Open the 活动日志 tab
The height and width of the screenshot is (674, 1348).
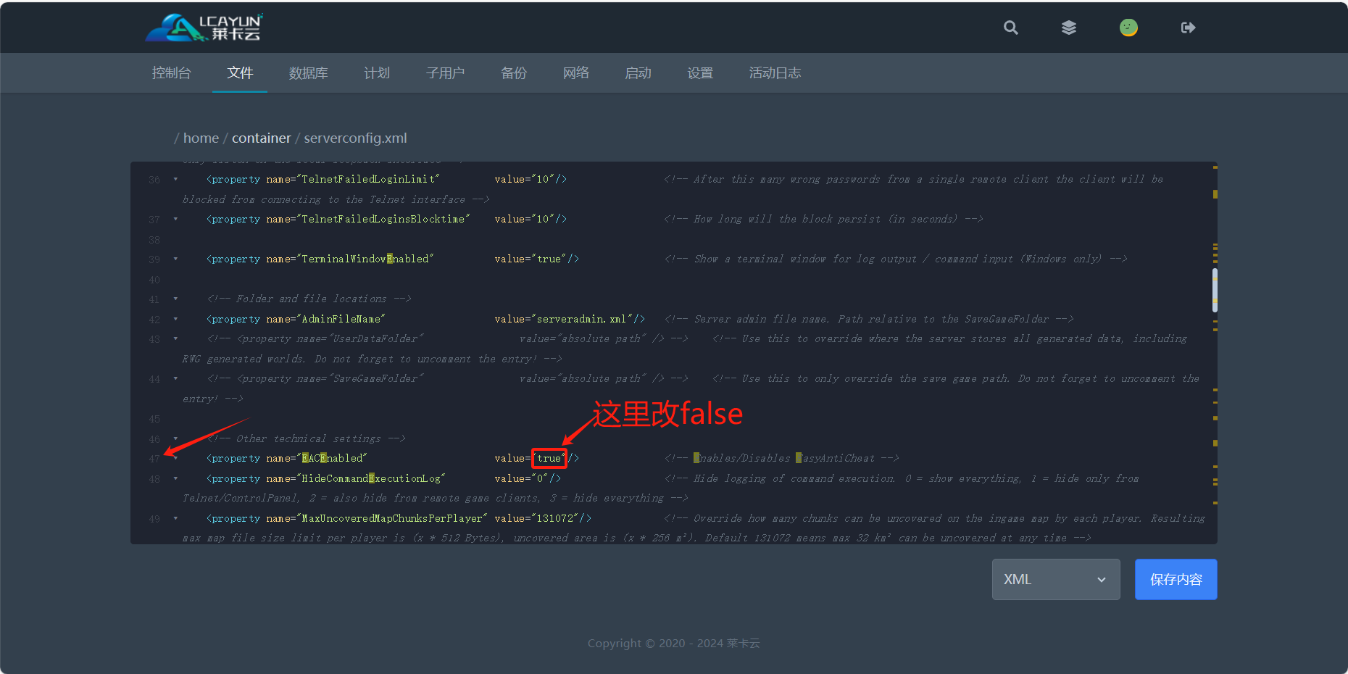(775, 73)
